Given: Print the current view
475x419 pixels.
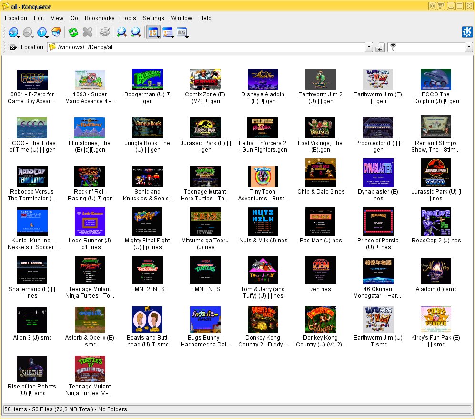Looking at the screenshot, I should (x=105, y=32).
